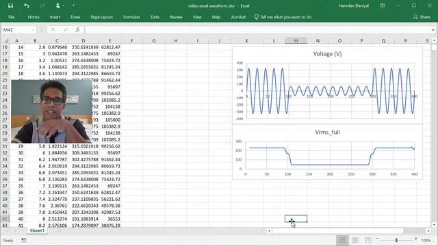Click the Save icon in the title bar
This screenshot has width=438, height=246.
coord(11,5)
